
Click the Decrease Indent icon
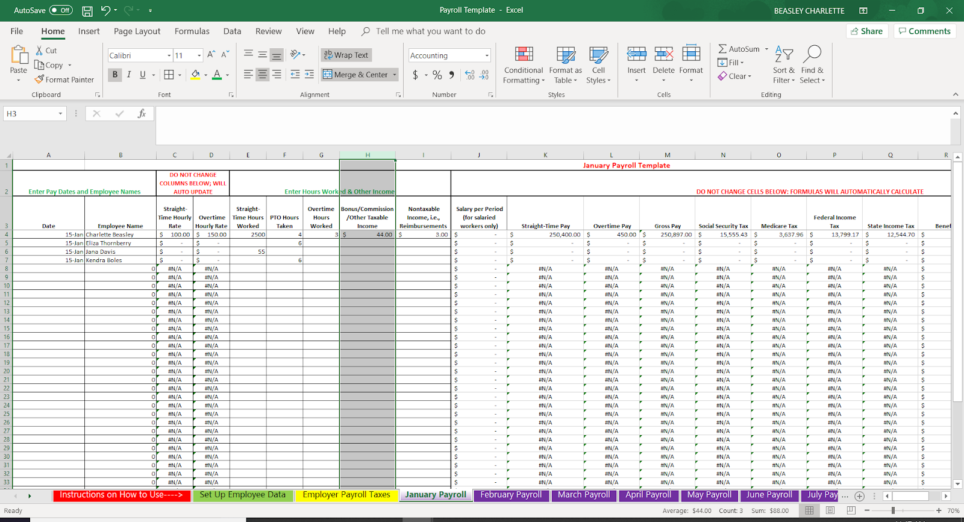pyautogui.click(x=295, y=74)
